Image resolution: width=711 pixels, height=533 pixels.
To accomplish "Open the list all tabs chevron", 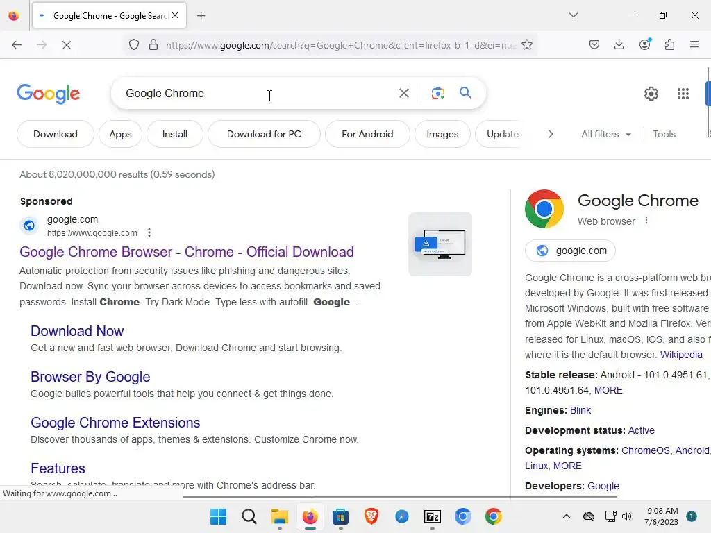I will (574, 15).
